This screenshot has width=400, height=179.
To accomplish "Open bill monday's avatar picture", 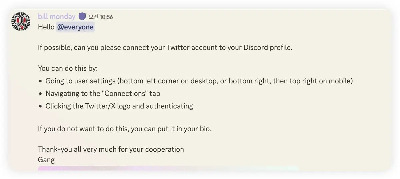I will point(21,21).
